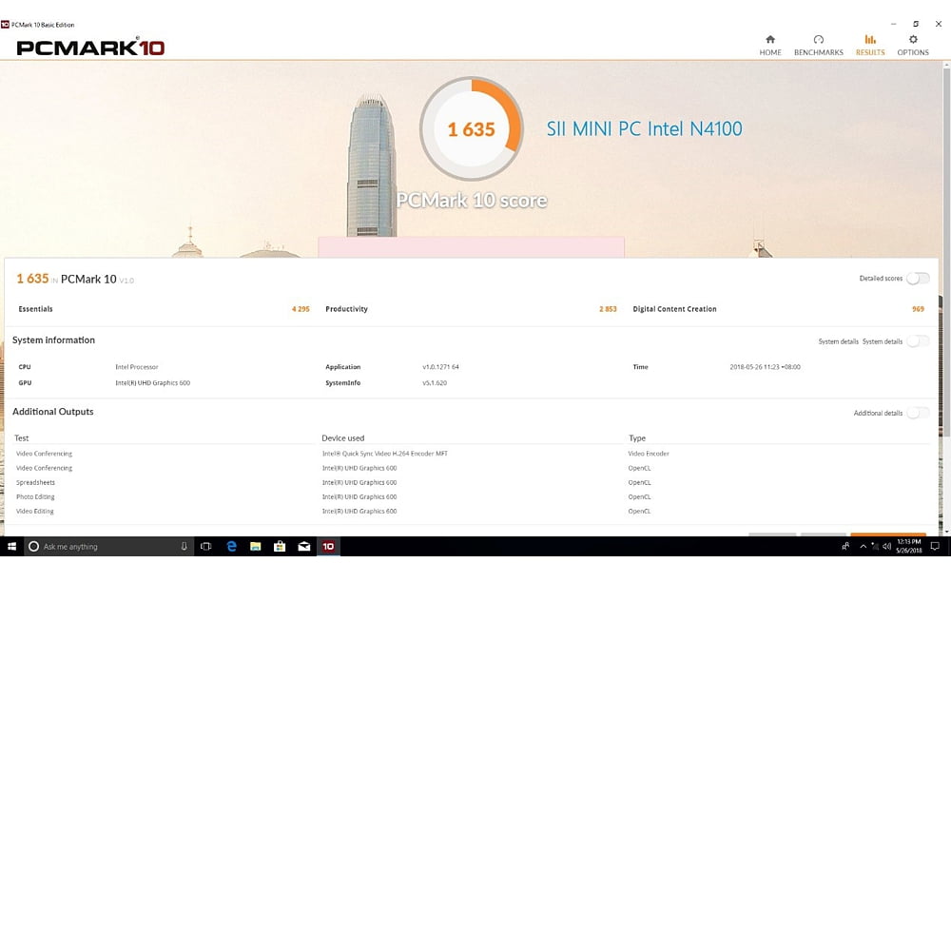The image size is (951, 951).
Task: Click the PCMark 10 score caption
Action: click(472, 200)
